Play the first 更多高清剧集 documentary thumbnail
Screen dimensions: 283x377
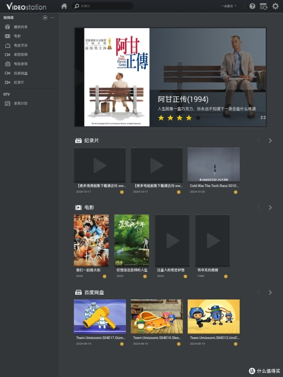[100, 165]
